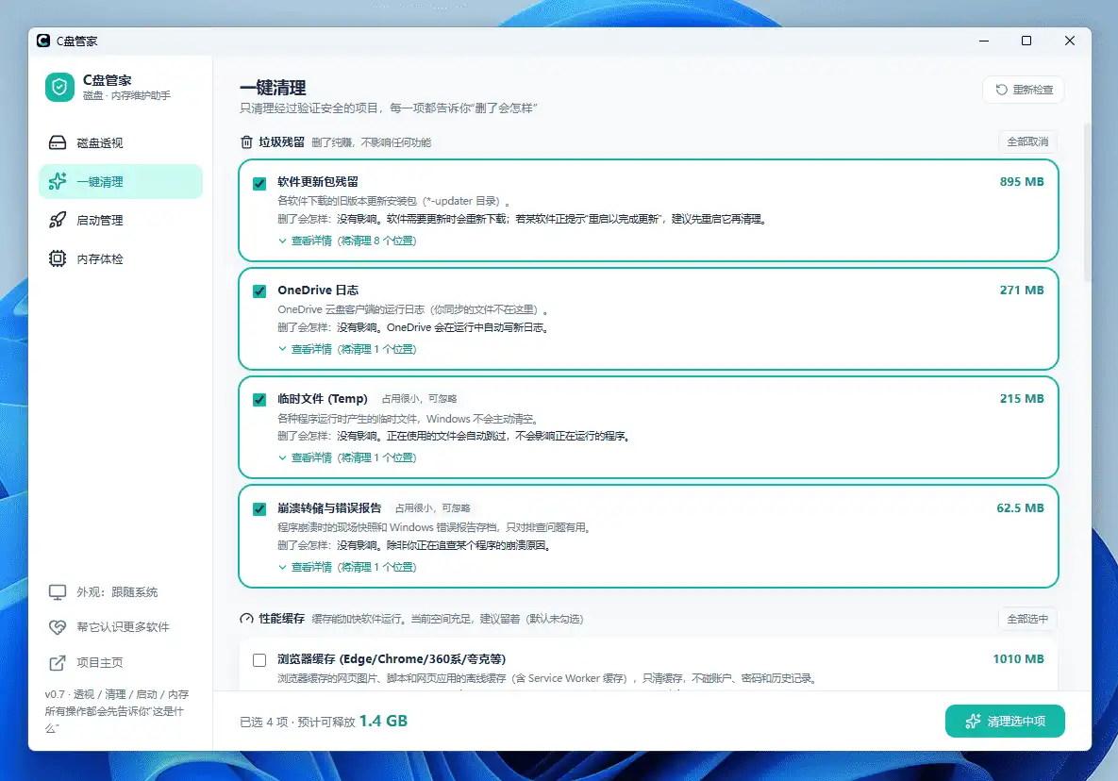Screen dimensions: 1118x781
Task: Click the title bar C盘管家 app icon
Action: (x=43, y=41)
